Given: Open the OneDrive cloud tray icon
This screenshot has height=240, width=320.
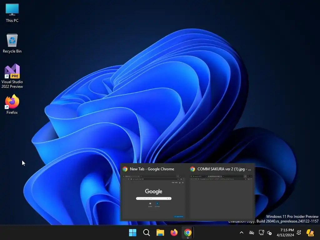Looking at the screenshot, I should coord(252,232).
